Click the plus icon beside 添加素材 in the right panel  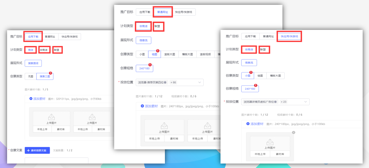pyautogui.click(x=248, y=124)
